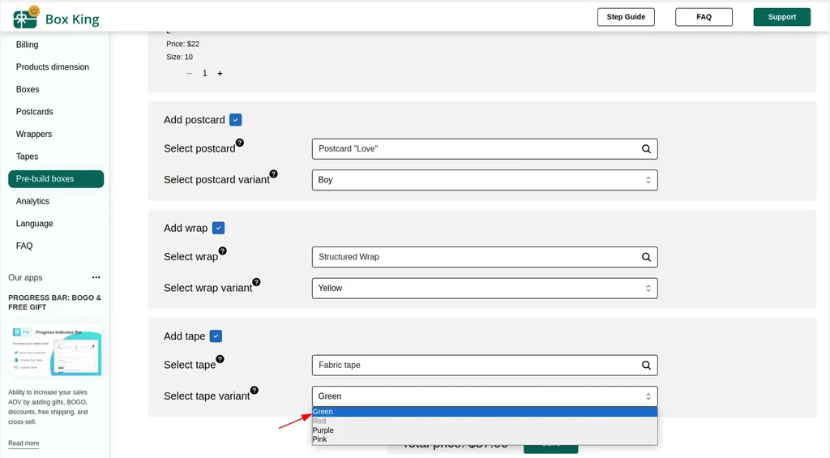Click the green Support button
Viewport: 830px width, 458px height.
click(x=782, y=17)
